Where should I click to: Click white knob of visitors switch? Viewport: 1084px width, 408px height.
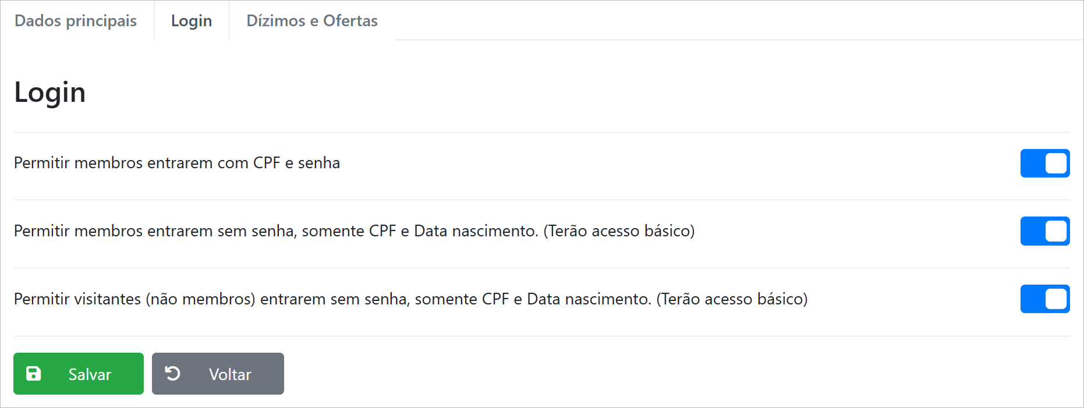click(x=1056, y=299)
